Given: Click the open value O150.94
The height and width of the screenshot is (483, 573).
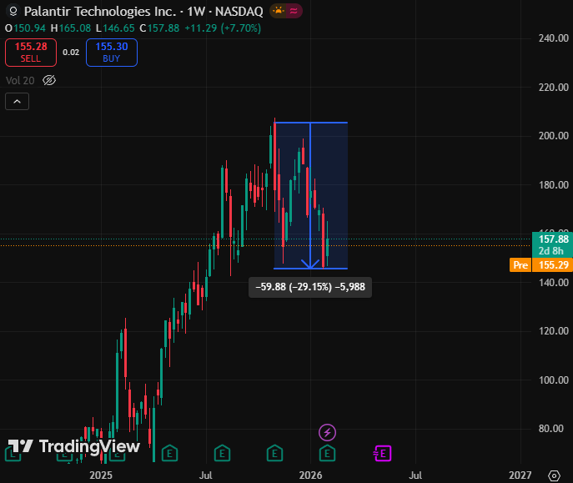Looking at the screenshot, I should pyautogui.click(x=25, y=28).
